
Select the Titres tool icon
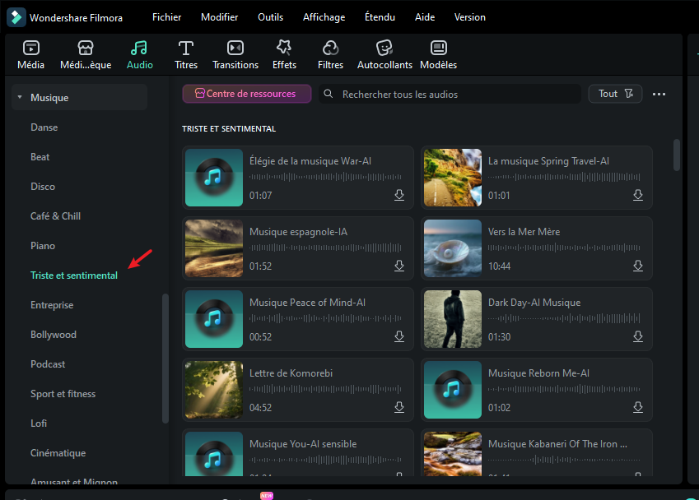click(x=186, y=49)
